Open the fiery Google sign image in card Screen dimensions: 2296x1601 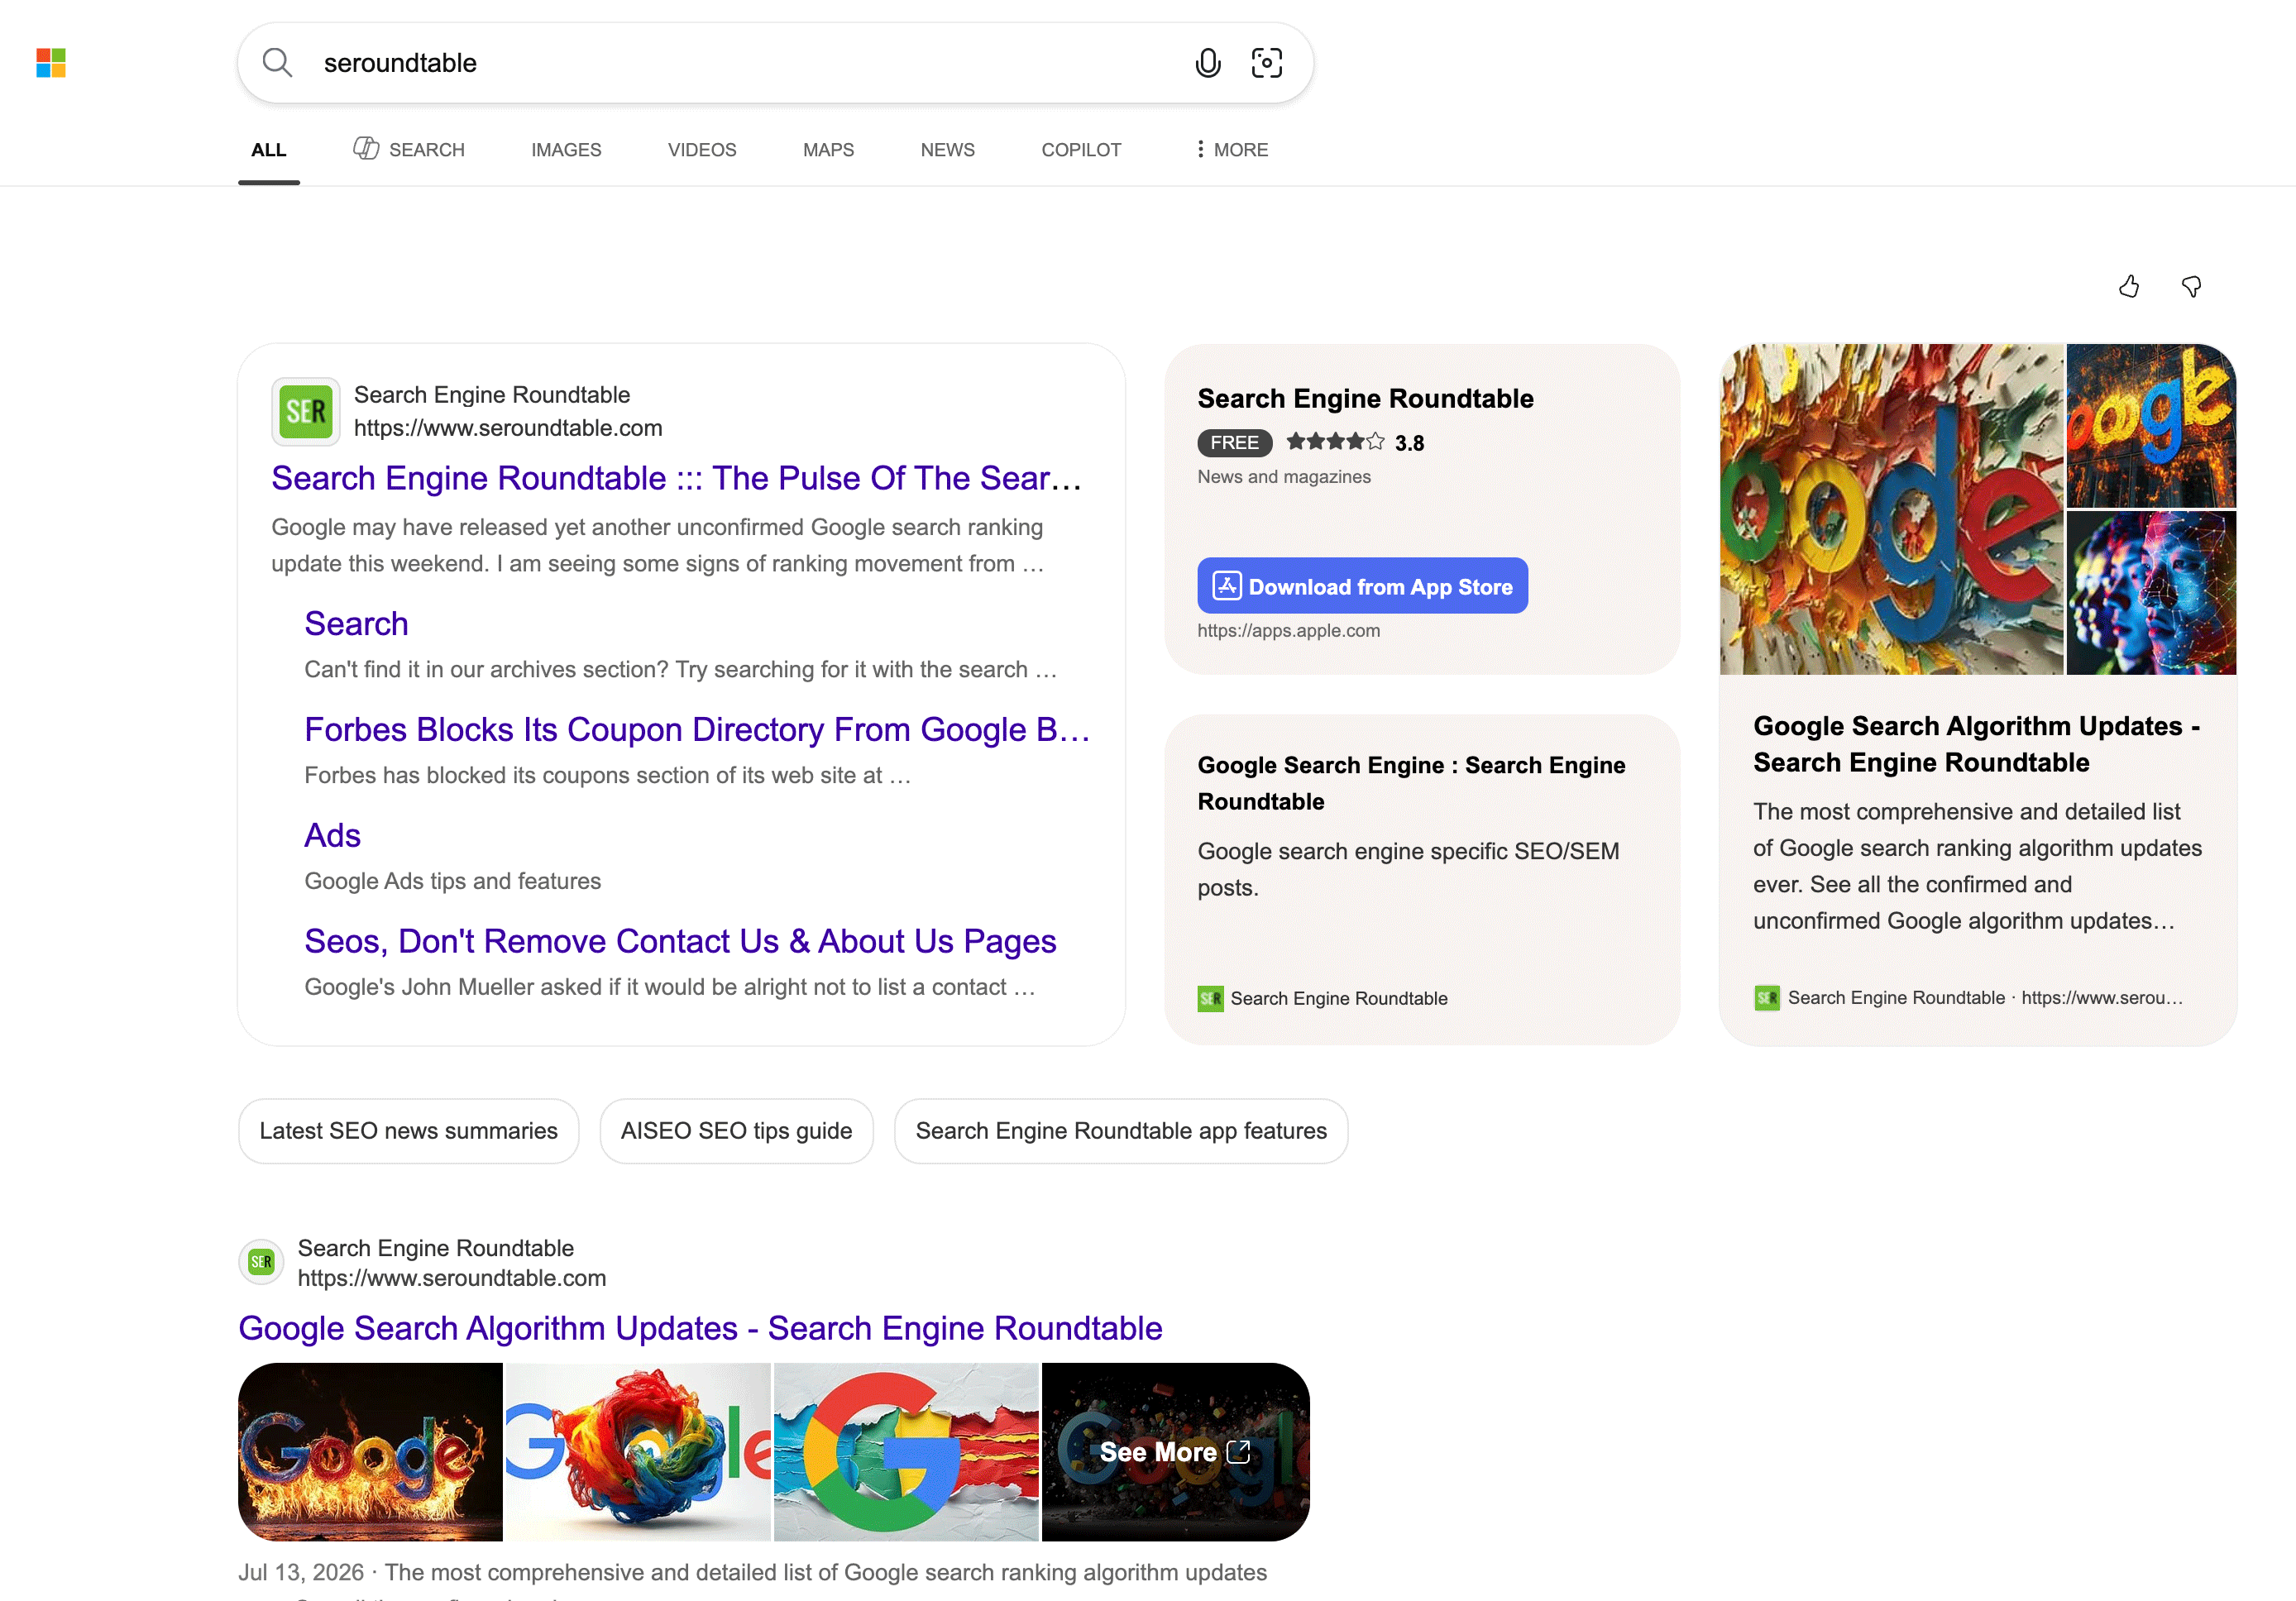point(2151,426)
